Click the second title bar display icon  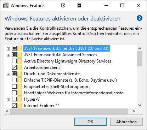[79, 5]
